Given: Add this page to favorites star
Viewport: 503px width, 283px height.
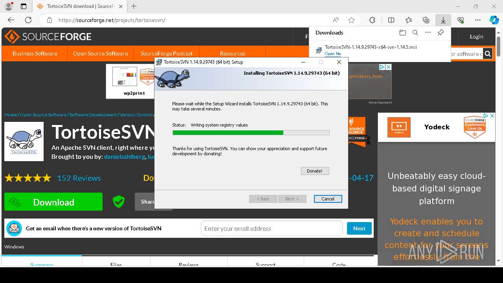Looking at the screenshot, I should [351, 20].
